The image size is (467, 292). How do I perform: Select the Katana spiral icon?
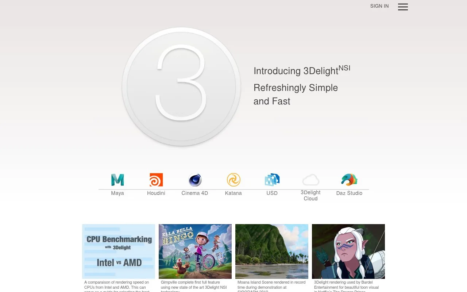coord(233,180)
